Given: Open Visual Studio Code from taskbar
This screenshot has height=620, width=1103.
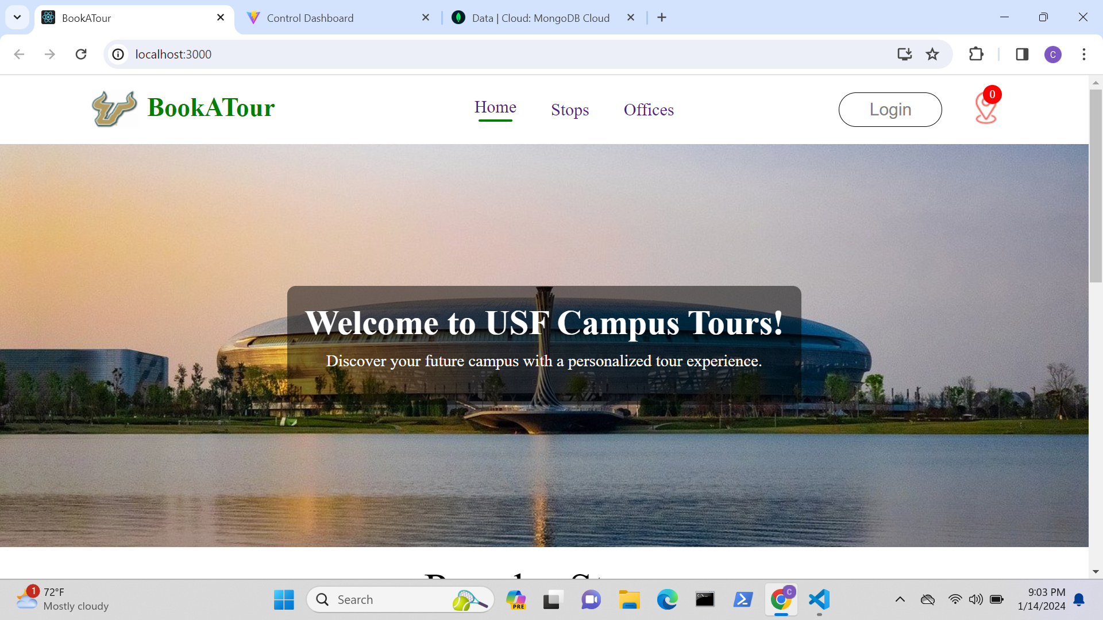Looking at the screenshot, I should pyautogui.click(x=819, y=600).
